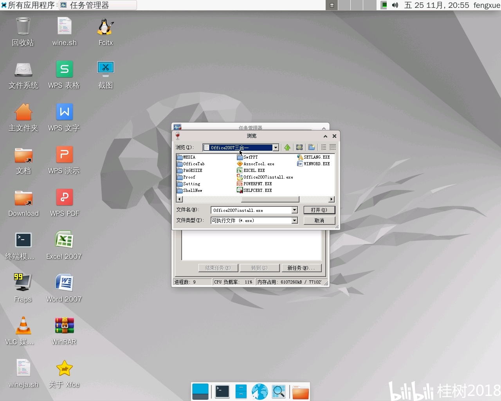Image resolution: width=501 pixels, height=401 pixels.
Task: Click the first workspace in the workspace switcher
Action: point(332,5)
